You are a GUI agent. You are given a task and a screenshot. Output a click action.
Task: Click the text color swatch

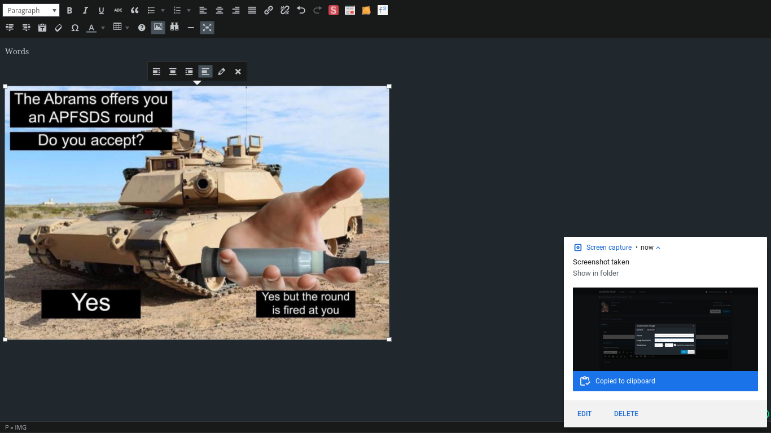tap(91, 27)
